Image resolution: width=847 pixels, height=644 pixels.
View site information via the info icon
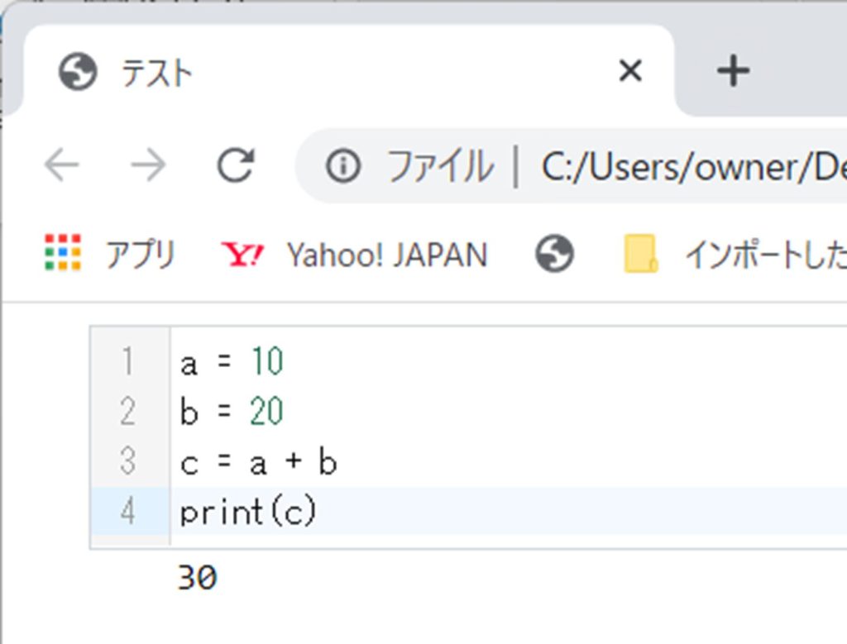pyautogui.click(x=342, y=167)
